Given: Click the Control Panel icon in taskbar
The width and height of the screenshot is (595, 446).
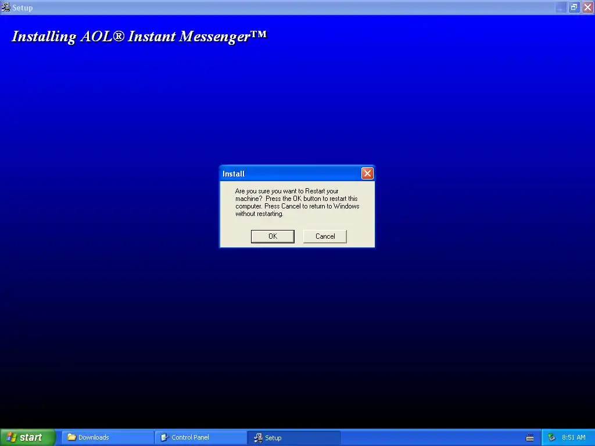Looking at the screenshot, I should click(x=164, y=437).
